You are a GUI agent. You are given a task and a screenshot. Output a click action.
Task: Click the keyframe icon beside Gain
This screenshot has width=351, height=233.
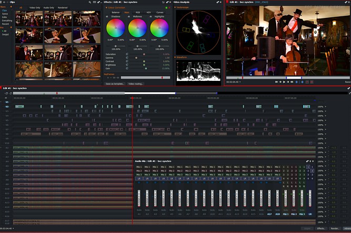[x=127, y=68]
